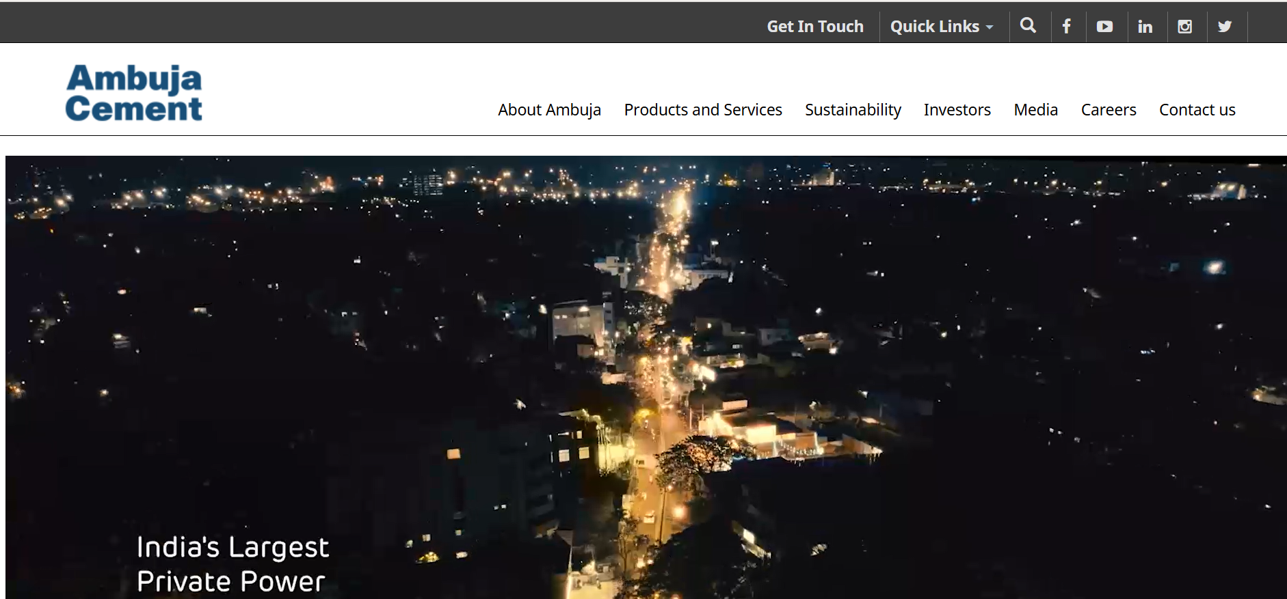Go to Contact us page
The image size is (1287, 599).
(1197, 110)
